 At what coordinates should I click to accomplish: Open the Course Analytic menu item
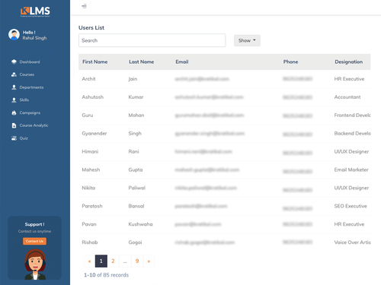(34, 125)
